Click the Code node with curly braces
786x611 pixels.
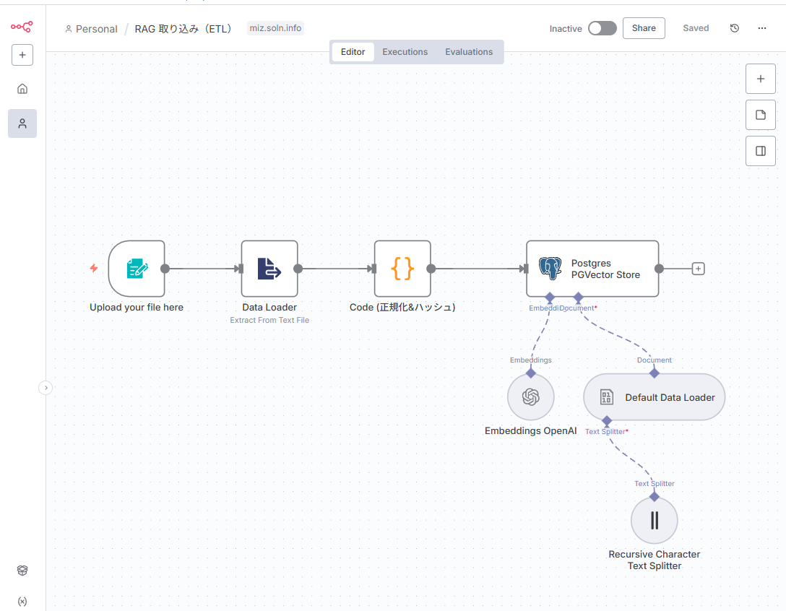[x=402, y=269]
